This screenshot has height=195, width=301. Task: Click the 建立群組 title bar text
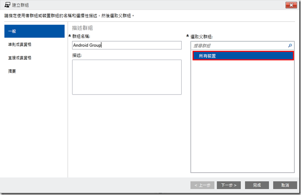21,5
